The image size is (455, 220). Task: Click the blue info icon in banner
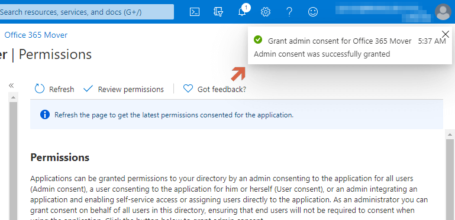click(x=45, y=115)
